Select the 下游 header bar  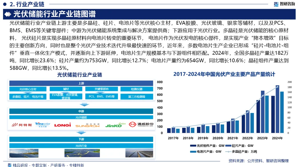click(81, 139)
